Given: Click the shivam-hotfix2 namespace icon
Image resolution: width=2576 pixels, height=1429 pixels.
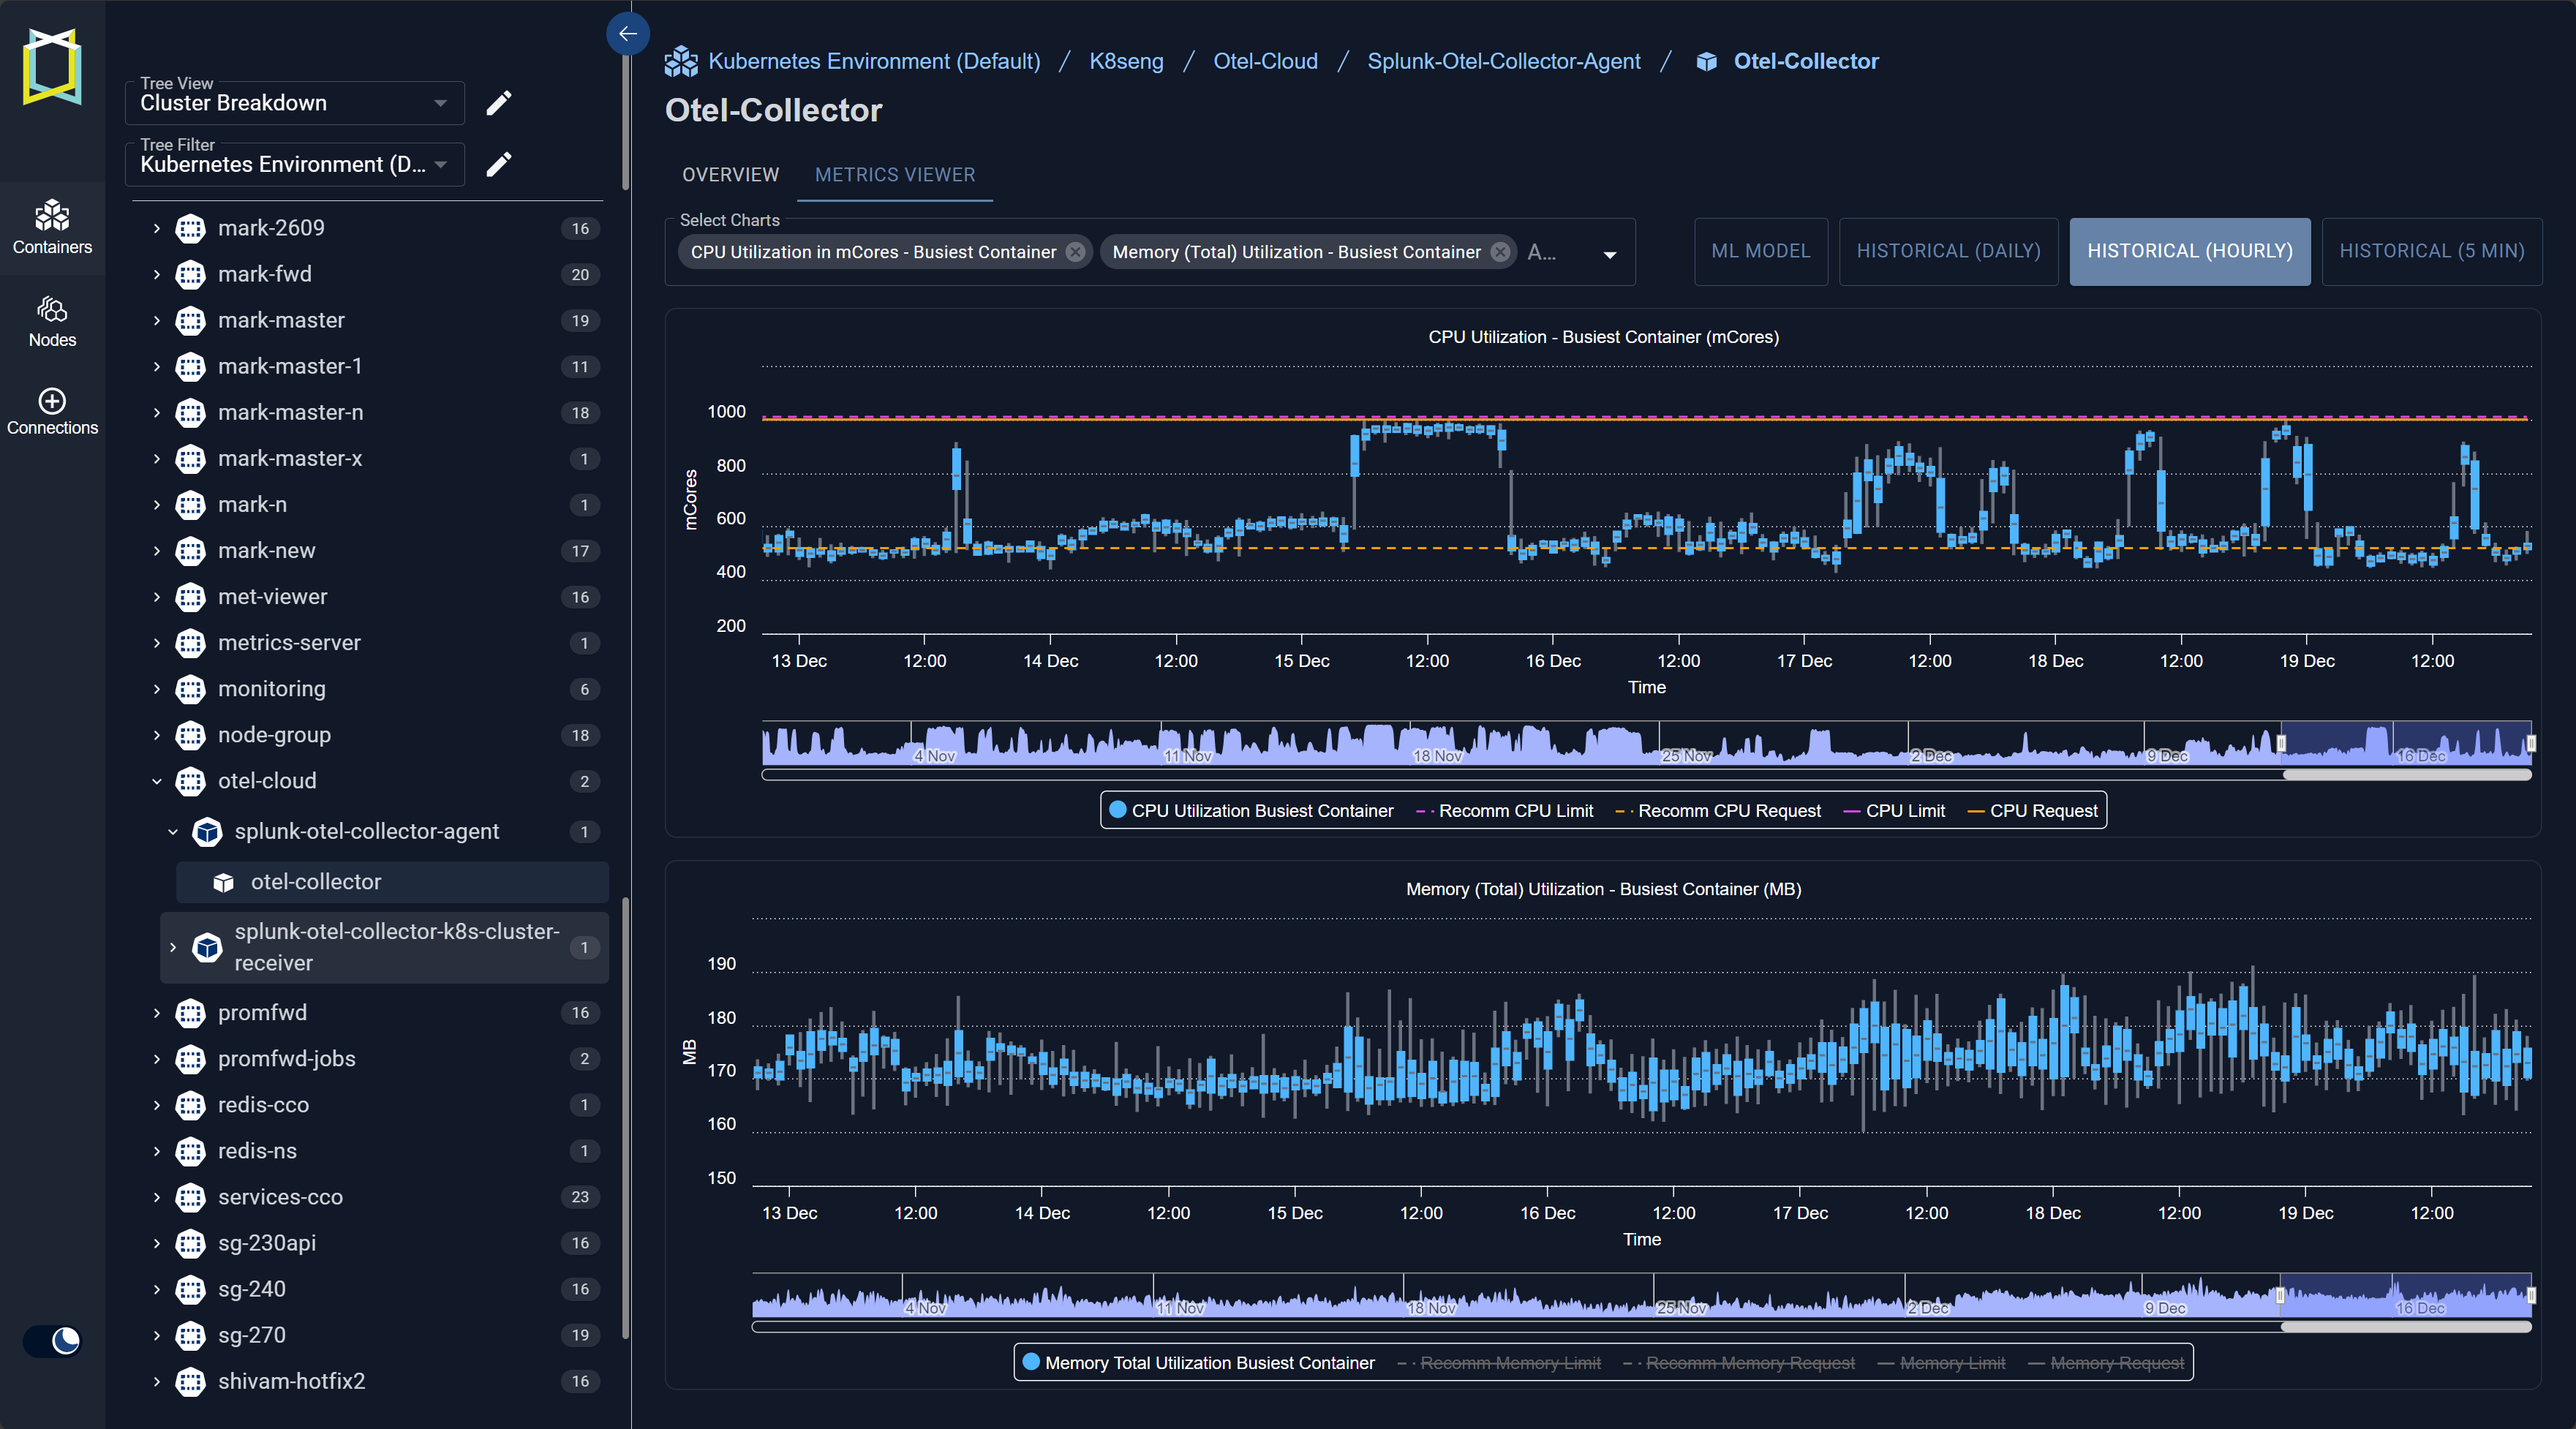Looking at the screenshot, I should [190, 1381].
